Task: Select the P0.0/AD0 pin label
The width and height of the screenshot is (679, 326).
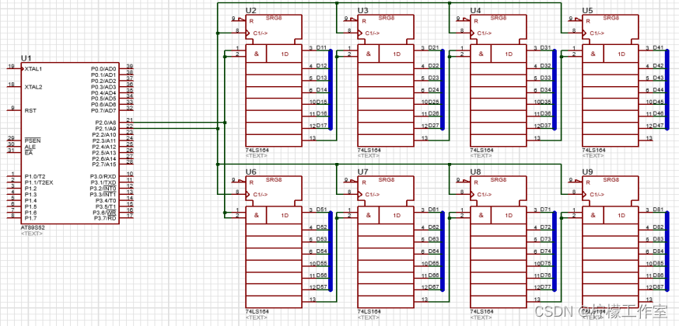Action: pyautogui.click(x=103, y=69)
